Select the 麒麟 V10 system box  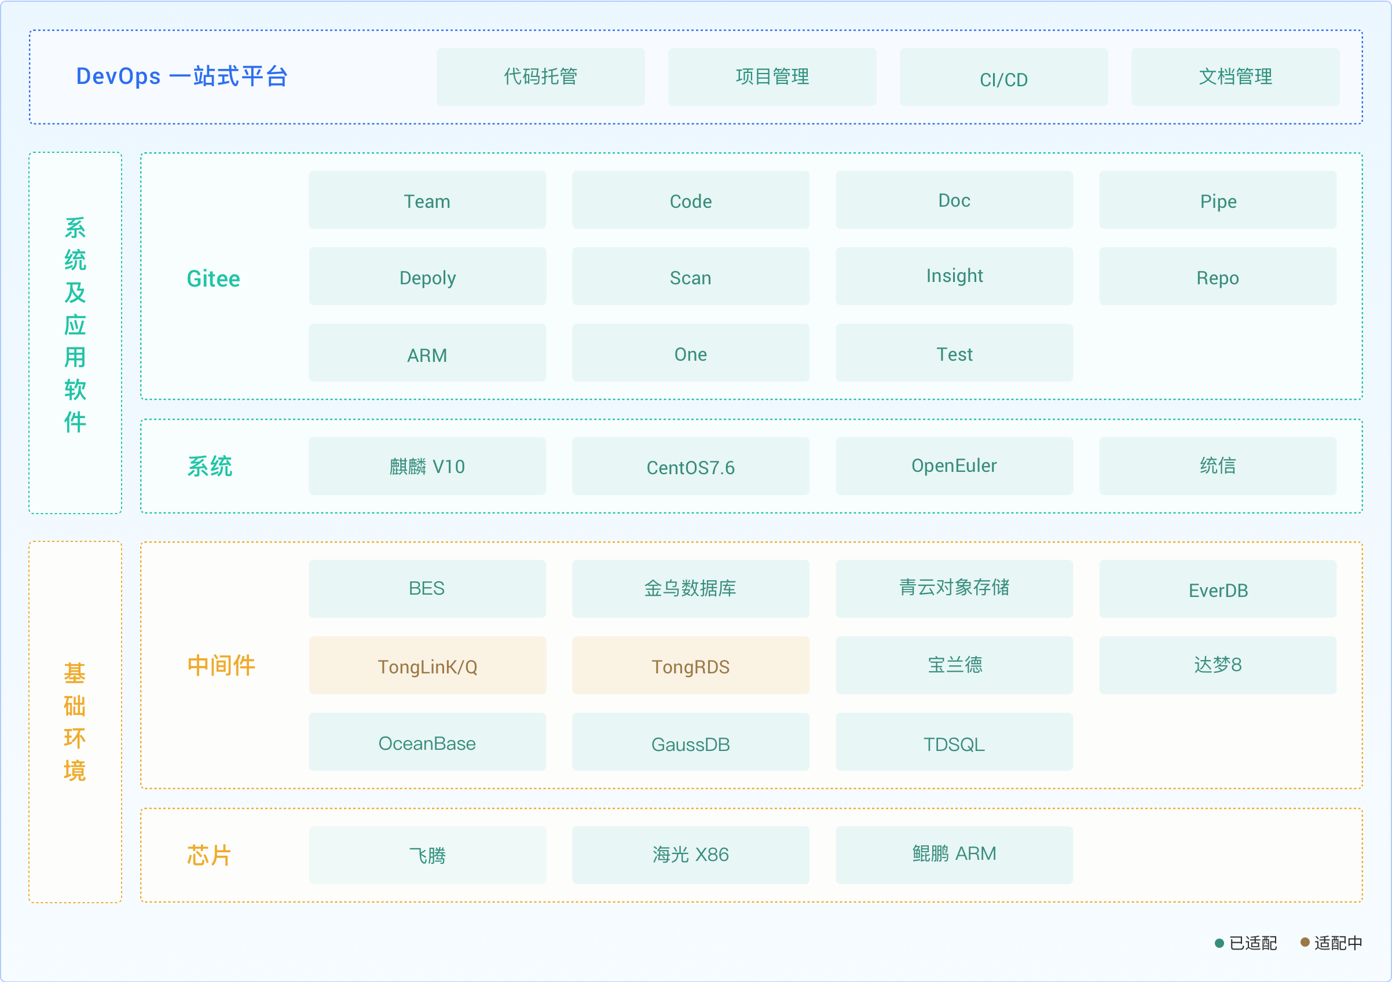click(427, 466)
